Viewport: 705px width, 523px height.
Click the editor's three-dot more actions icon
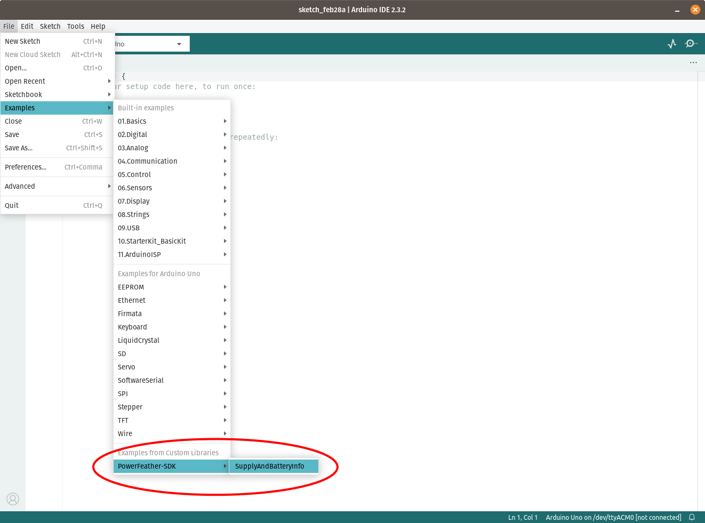[x=693, y=62]
